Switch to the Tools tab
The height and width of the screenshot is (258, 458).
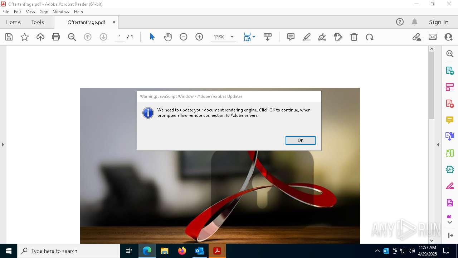[x=38, y=22]
